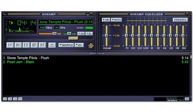The width and height of the screenshot is (193, 112).
Task: Click clutterbar letter V visualization menu
Action: pos(6,32)
